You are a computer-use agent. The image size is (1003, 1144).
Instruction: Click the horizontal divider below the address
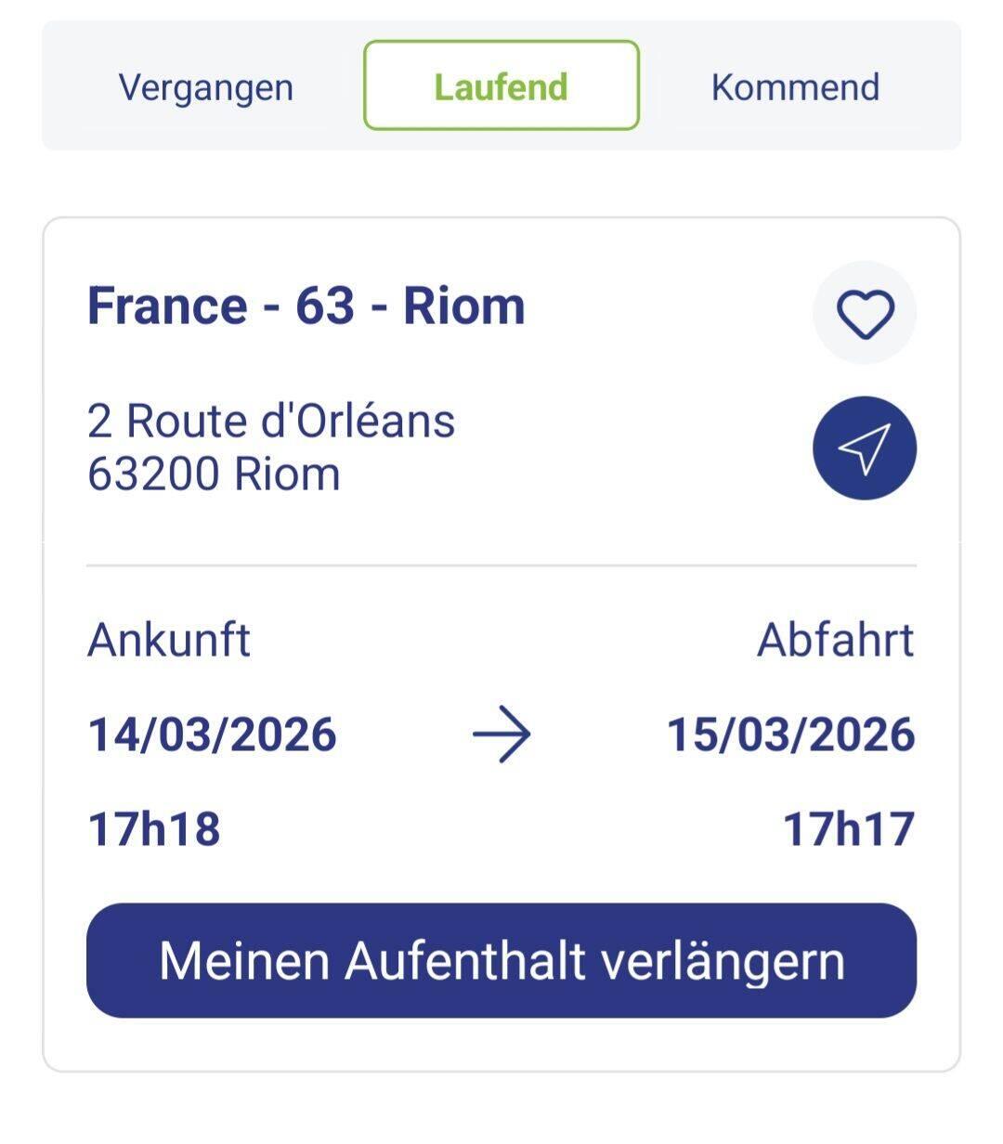click(501, 565)
